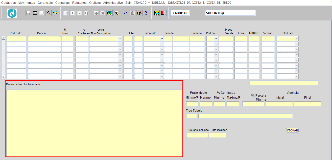Go to last record navigation icon
332x160 pixels.
click(86, 13)
